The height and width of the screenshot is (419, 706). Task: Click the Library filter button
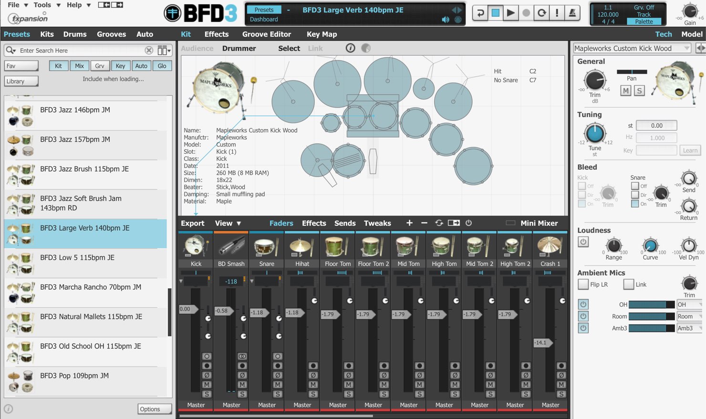point(21,81)
